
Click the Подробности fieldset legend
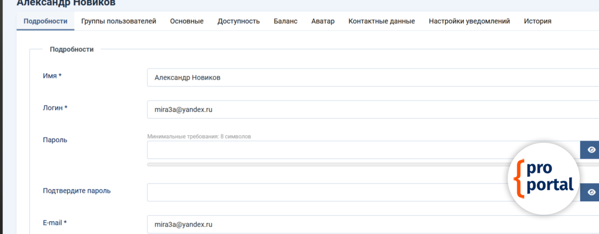coord(71,50)
